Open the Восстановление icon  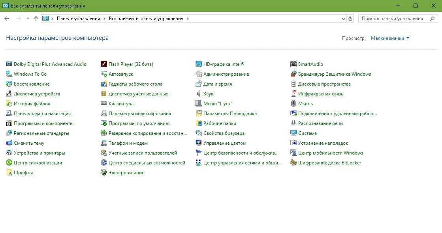(9, 84)
